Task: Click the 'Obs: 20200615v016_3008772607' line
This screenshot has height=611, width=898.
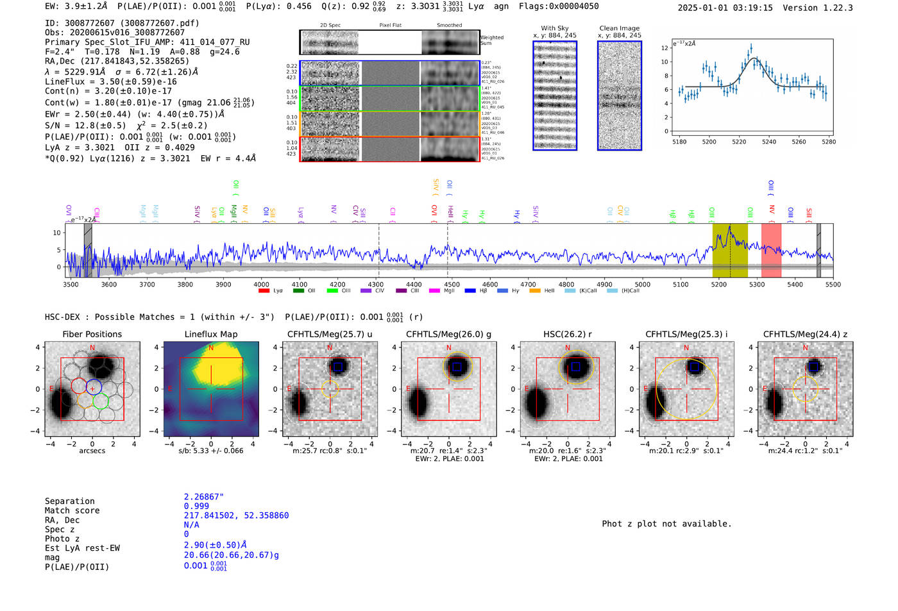Action: 115,32
